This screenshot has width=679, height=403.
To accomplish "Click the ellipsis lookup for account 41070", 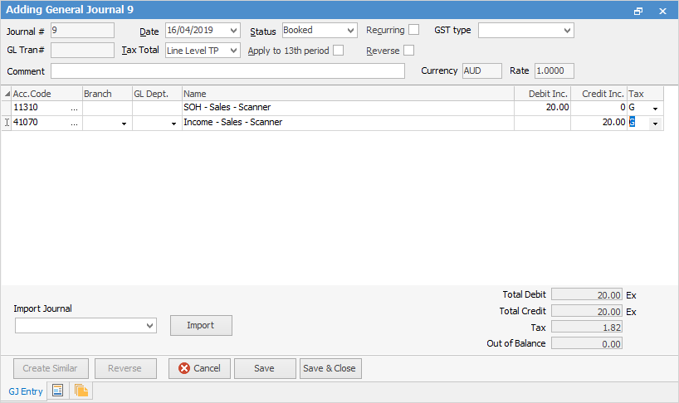I will pos(75,123).
